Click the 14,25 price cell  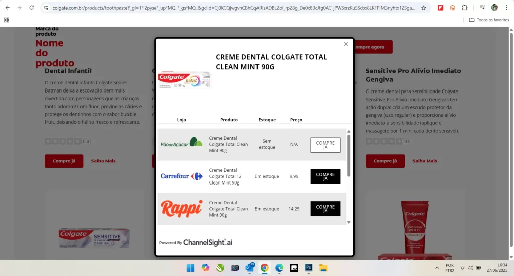[x=294, y=209]
